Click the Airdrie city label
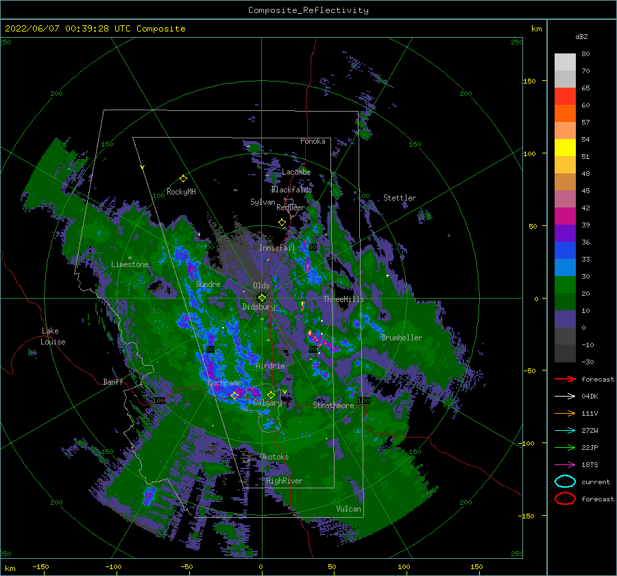Image resolution: width=617 pixels, height=576 pixels. tap(270, 366)
